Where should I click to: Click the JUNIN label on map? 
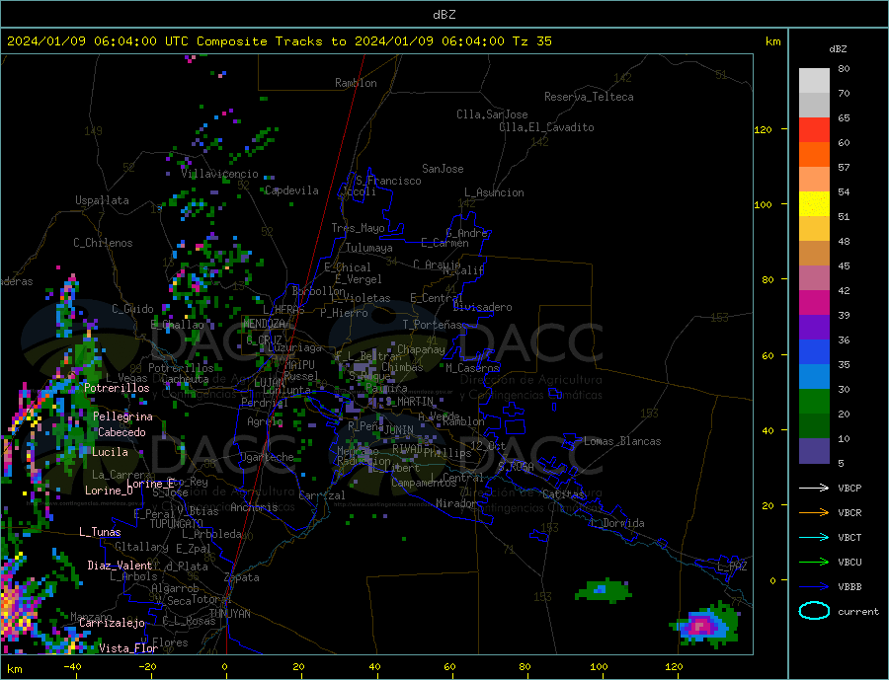click(x=399, y=430)
